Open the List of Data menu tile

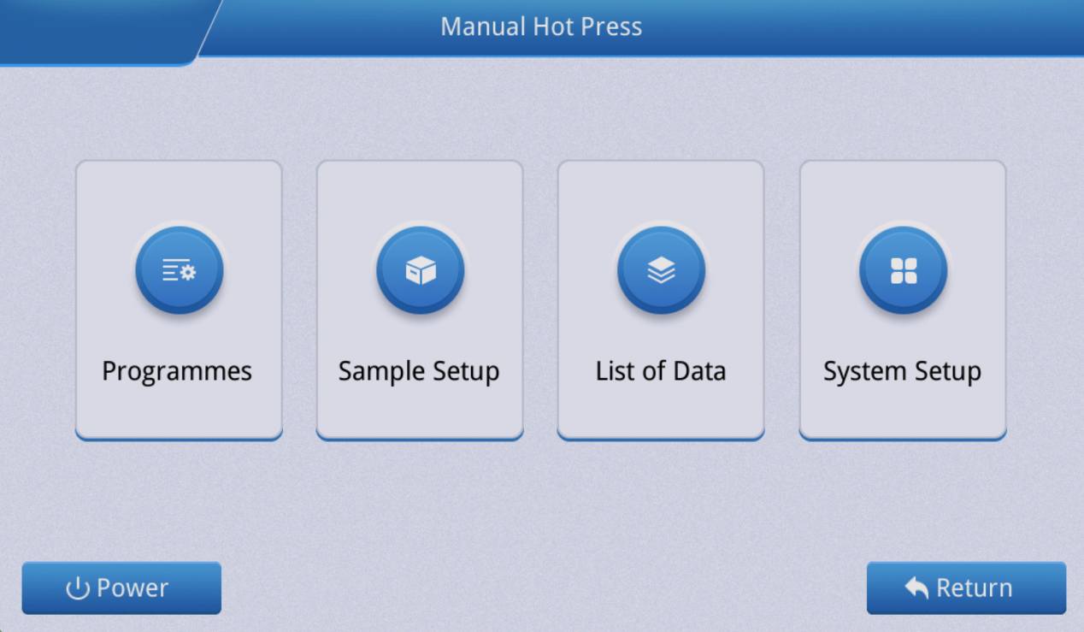tap(661, 299)
